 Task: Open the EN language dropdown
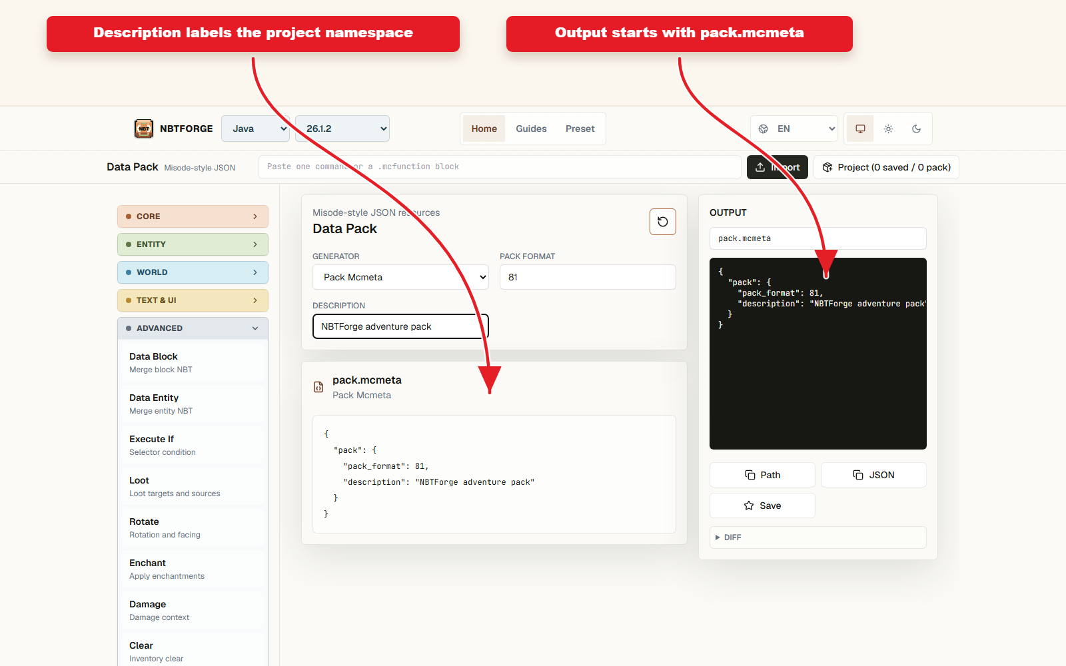pos(795,129)
